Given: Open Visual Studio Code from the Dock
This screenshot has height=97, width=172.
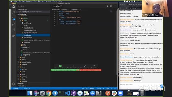Looking at the screenshot, I should [67, 93].
